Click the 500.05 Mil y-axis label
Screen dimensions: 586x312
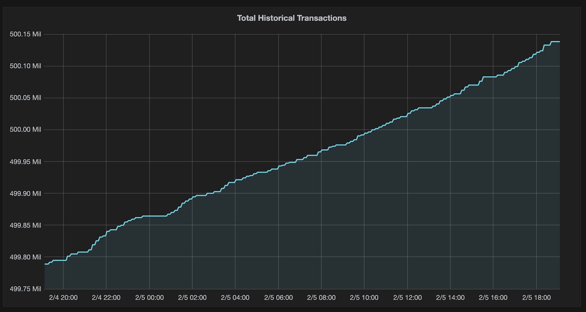(25, 98)
